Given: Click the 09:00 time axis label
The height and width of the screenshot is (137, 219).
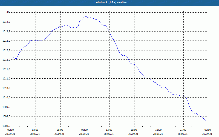Looking at the screenshot, I should [85, 130].
